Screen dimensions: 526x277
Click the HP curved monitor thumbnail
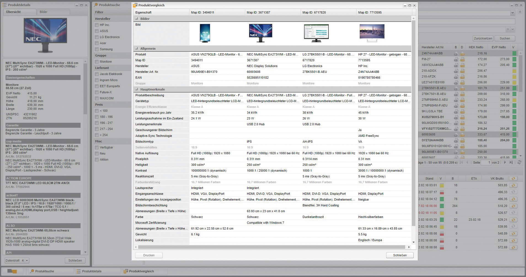372,33
